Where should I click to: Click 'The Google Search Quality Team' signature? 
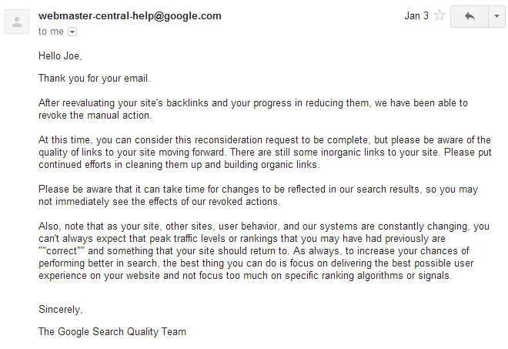tap(112, 331)
